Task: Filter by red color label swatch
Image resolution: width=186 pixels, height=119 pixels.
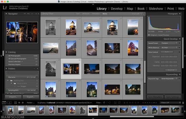Action: point(143,103)
